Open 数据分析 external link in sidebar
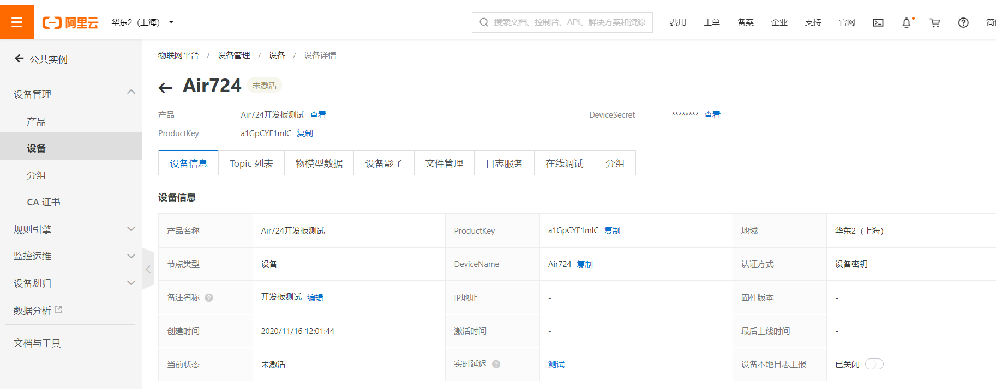Image resolution: width=996 pixels, height=389 pixels. (x=38, y=311)
